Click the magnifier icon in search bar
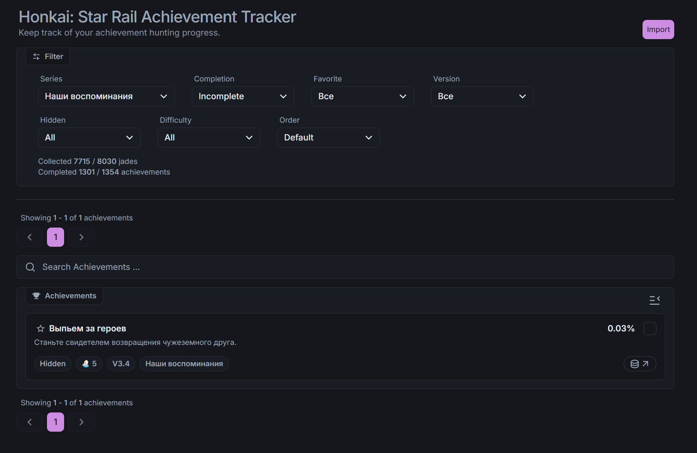Screen dimensions: 697x453 (31, 267)
